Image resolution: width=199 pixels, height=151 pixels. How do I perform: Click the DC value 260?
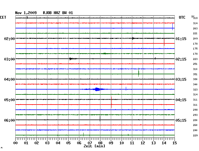click(195, 125)
